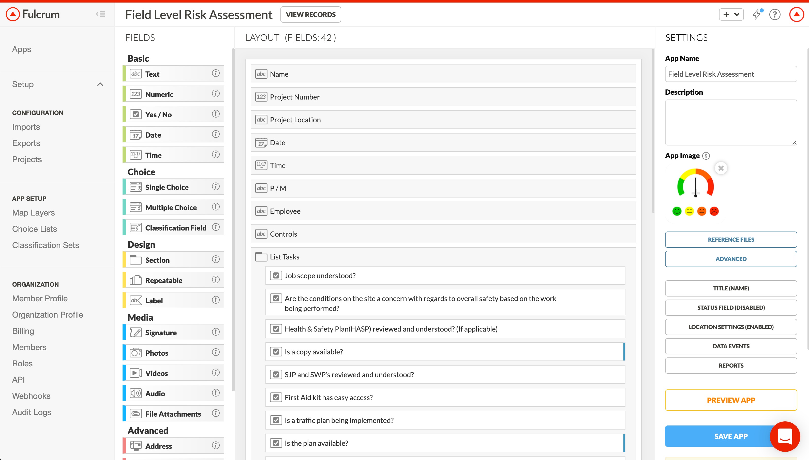Open the dropdown next to the add button
This screenshot has width=809, height=460.
point(737,14)
